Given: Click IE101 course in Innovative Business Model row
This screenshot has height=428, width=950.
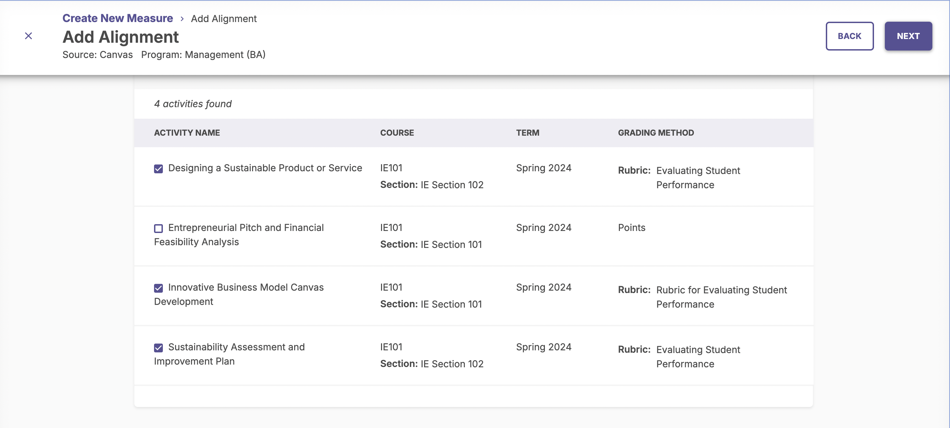Looking at the screenshot, I should click(x=391, y=288).
